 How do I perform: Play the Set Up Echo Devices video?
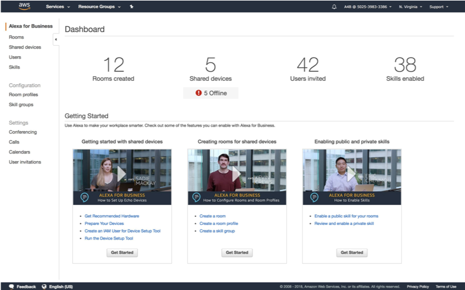[121, 173]
